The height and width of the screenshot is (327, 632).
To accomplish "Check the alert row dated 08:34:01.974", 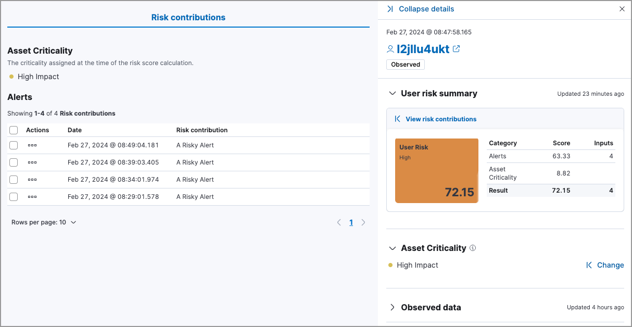I will pos(14,180).
